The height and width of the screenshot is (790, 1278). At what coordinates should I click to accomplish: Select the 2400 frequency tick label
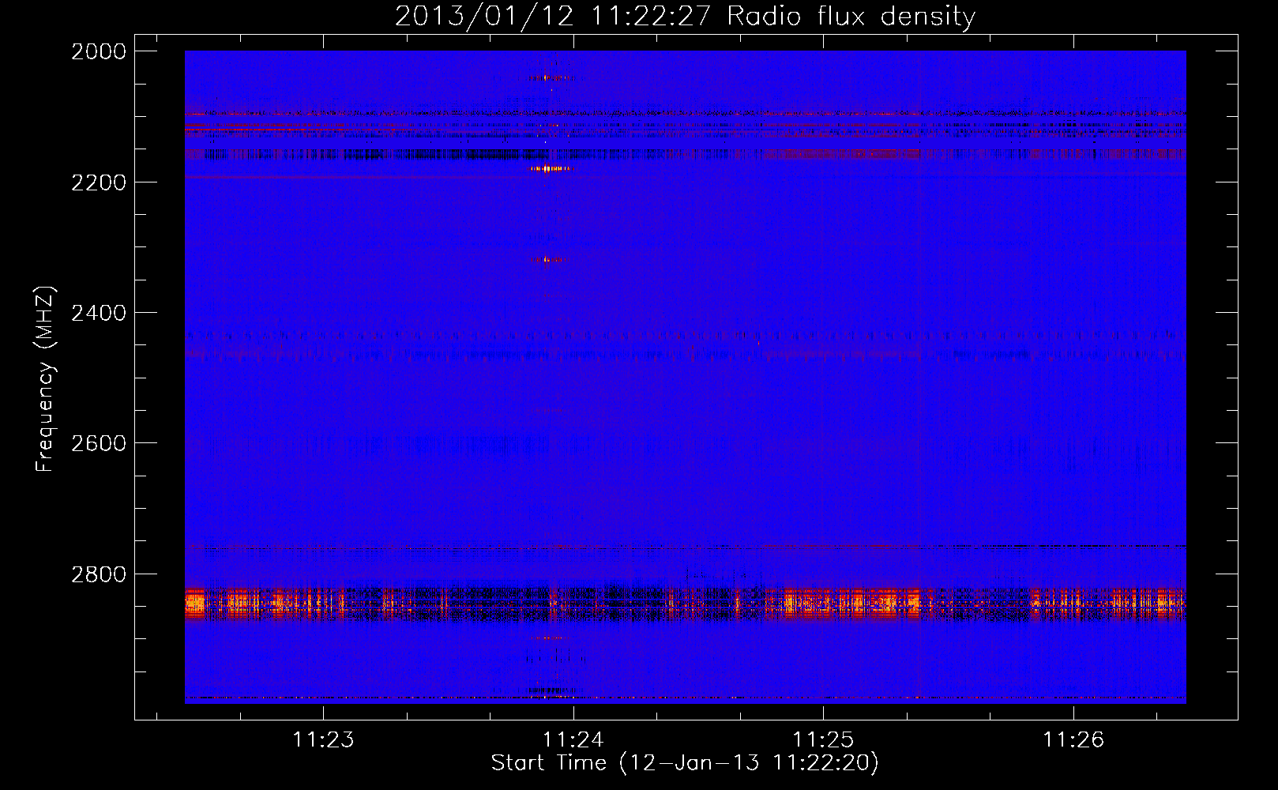point(99,313)
